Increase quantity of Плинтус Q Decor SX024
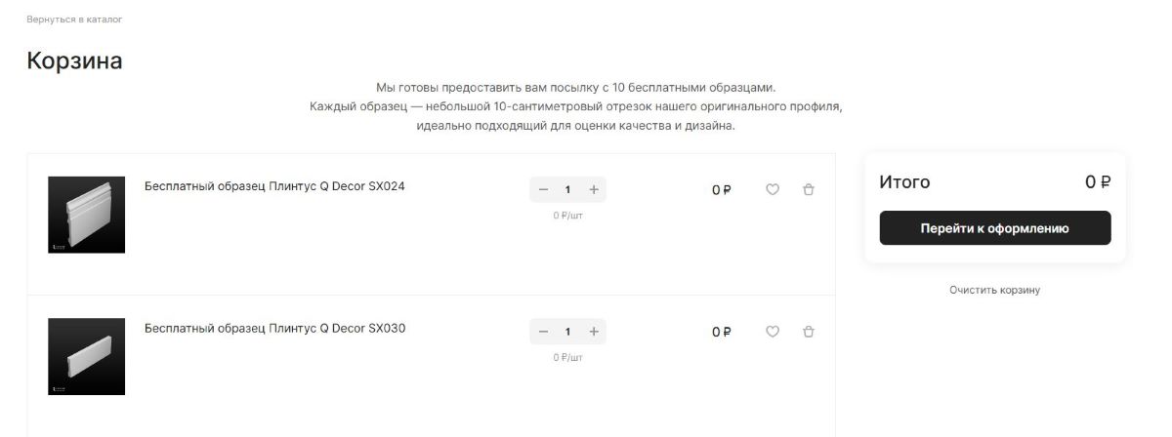1172x437 pixels. 593,189
